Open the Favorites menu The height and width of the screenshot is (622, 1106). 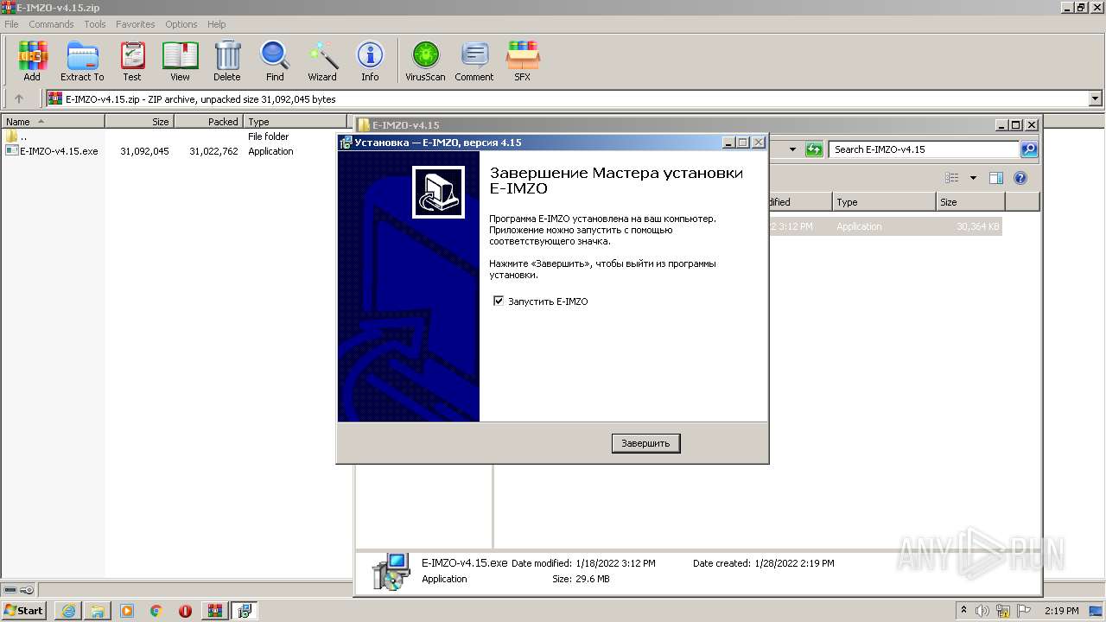pyautogui.click(x=136, y=24)
